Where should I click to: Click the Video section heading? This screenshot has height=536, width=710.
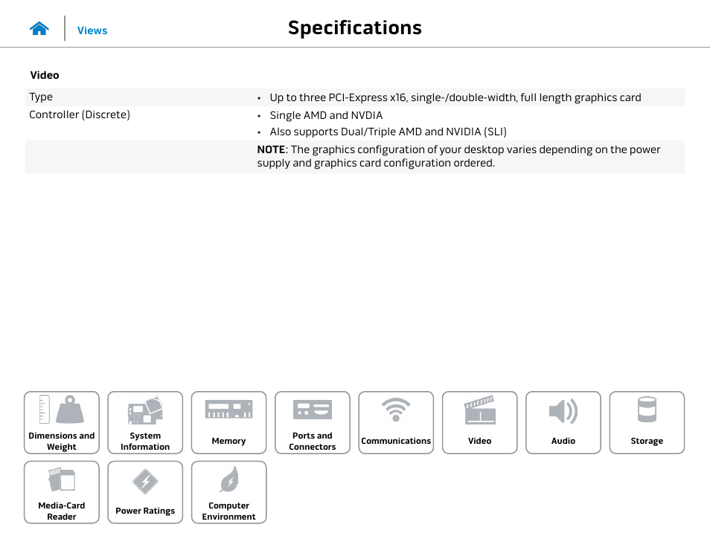[45, 75]
